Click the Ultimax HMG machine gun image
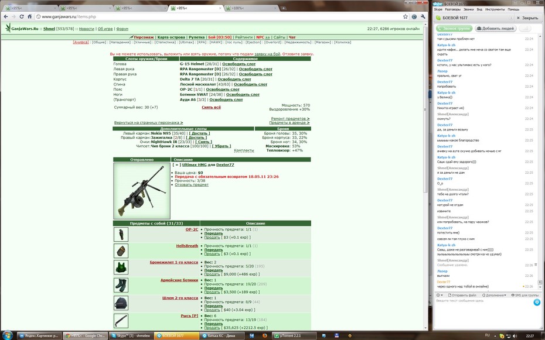Image resolution: width=545 pixels, height=340 pixels. tap(142, 191)
